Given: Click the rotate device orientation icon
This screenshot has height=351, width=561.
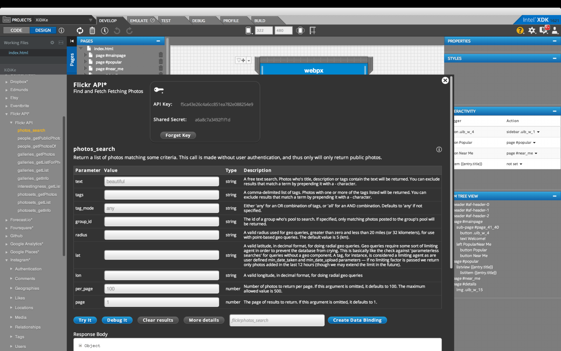Looking at the screenshot, I should (x=300, y=30).
